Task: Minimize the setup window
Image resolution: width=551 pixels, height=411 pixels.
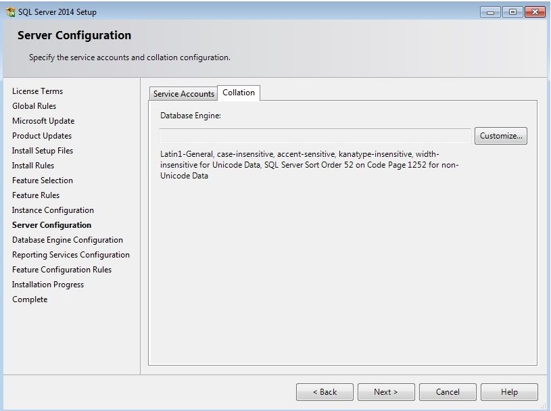Action: [490, 12]
